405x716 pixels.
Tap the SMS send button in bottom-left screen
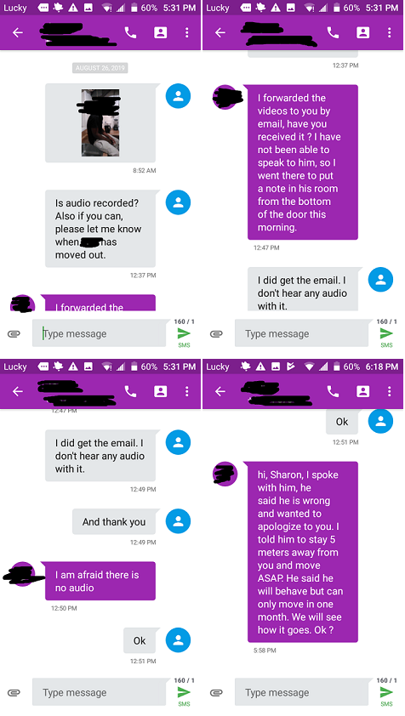point(184,693)
